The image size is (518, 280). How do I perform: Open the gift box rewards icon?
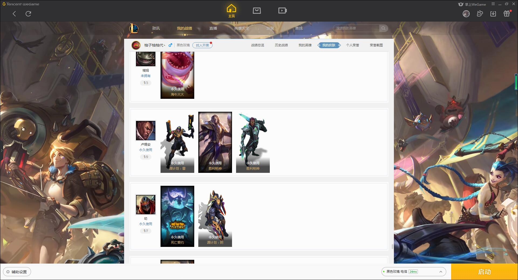pyautogui.click(x=507, y=13)
